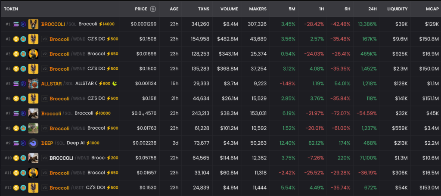Sort by the LIQUIDITY column header
This screenshot has height=196, width=441.
[x=397, y=9]
